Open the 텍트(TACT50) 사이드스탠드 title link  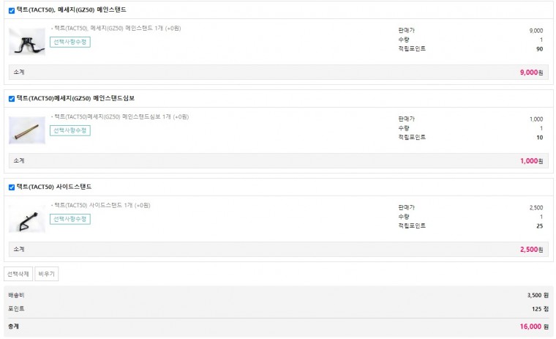[54, 187]
